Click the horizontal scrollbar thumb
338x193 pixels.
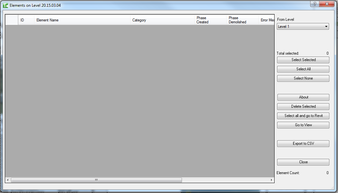pyautogui.click(x=96, y=180)
